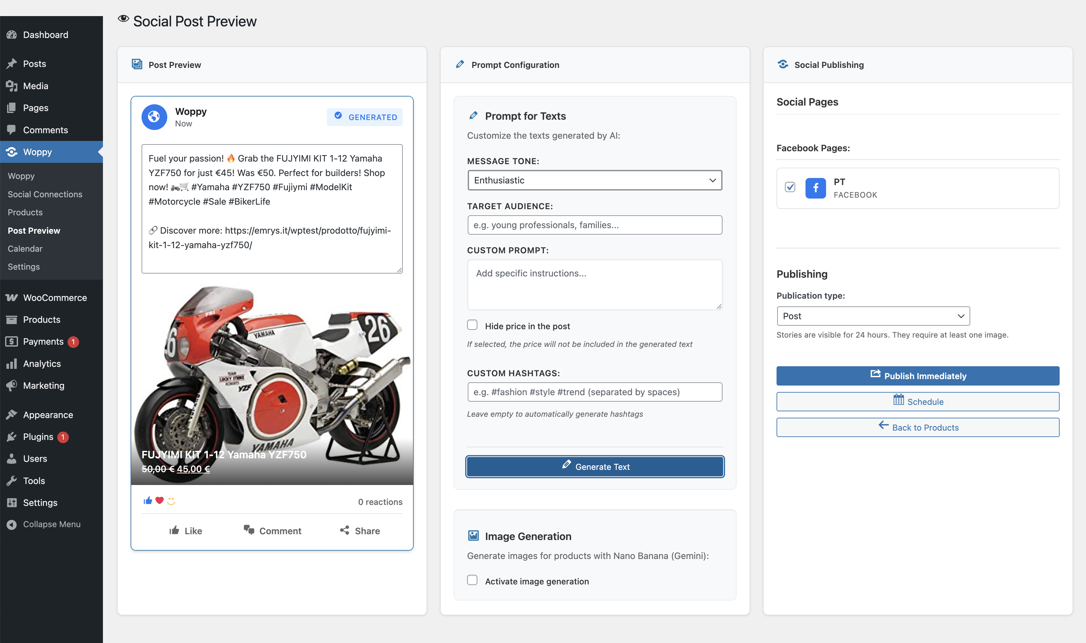Click the Woppy plugin icon in sidebar
The image size is (1086, 643).
point(12,152)
